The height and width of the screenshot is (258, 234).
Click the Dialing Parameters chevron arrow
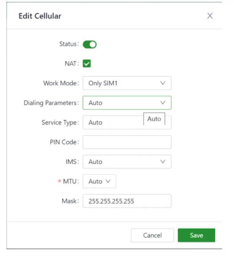click(x=163, y=103)
